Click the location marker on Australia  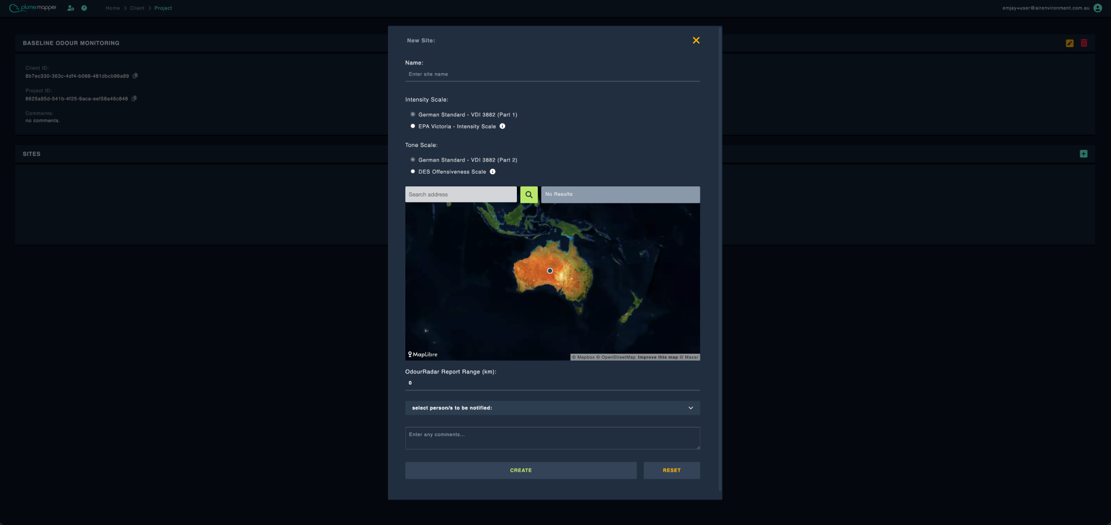(x=550, y=271)
